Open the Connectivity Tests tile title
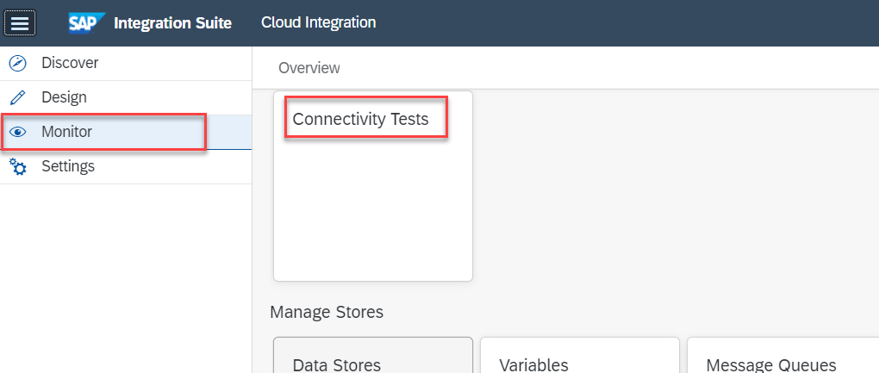The height and width of the screenshot is (373, 879). coord(360,119)
